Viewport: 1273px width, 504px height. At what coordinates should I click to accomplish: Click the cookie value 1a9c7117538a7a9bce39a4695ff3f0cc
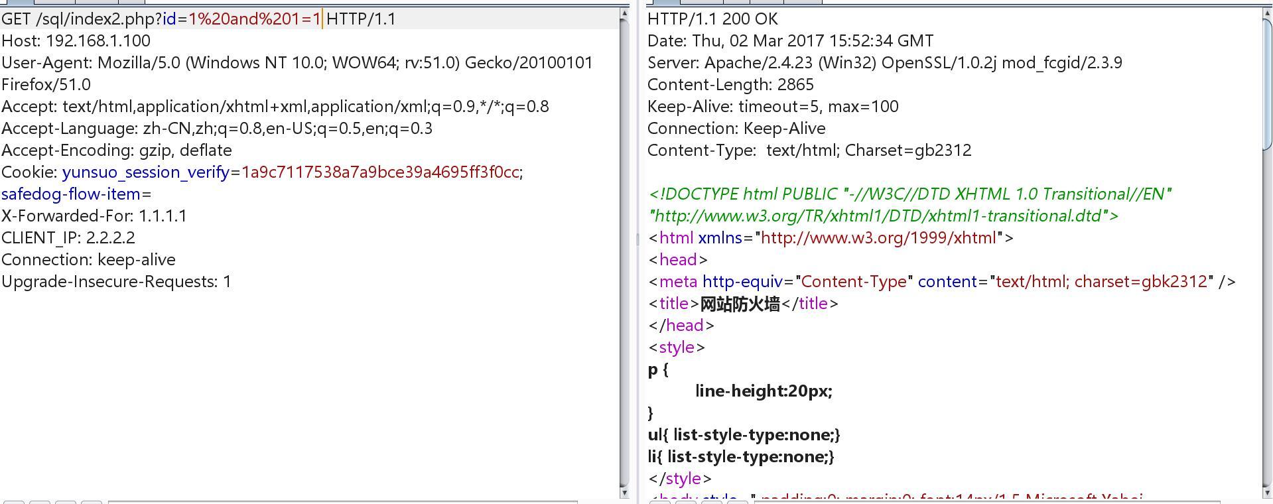click(x=380, y=172)
